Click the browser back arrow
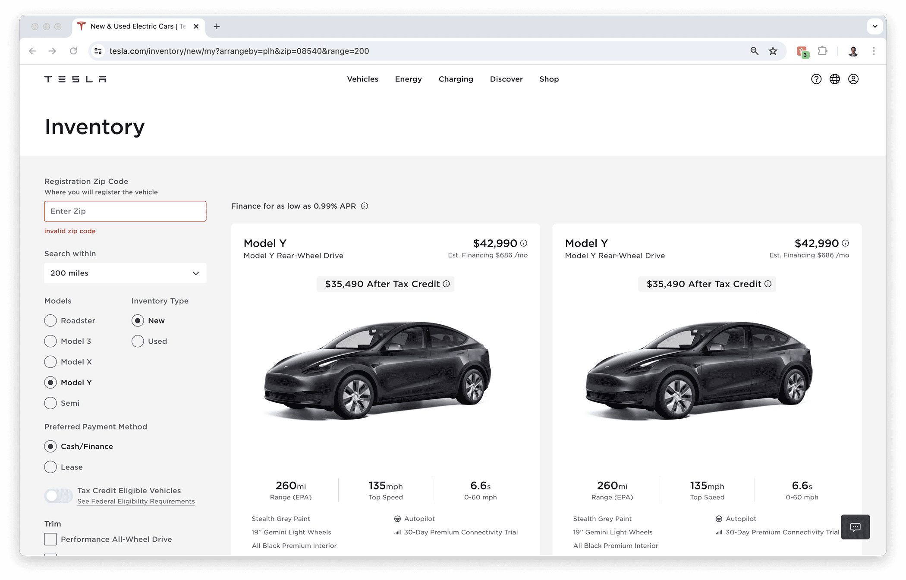Viewport: 906px width, 580px height. (32, 51)
